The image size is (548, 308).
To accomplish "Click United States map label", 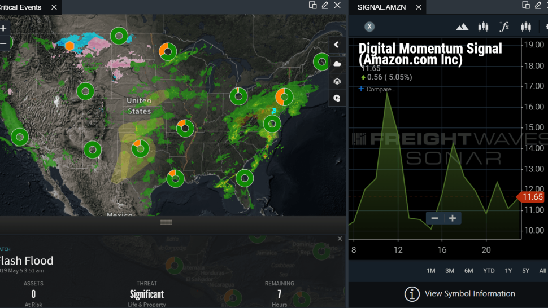I will 139,105.
